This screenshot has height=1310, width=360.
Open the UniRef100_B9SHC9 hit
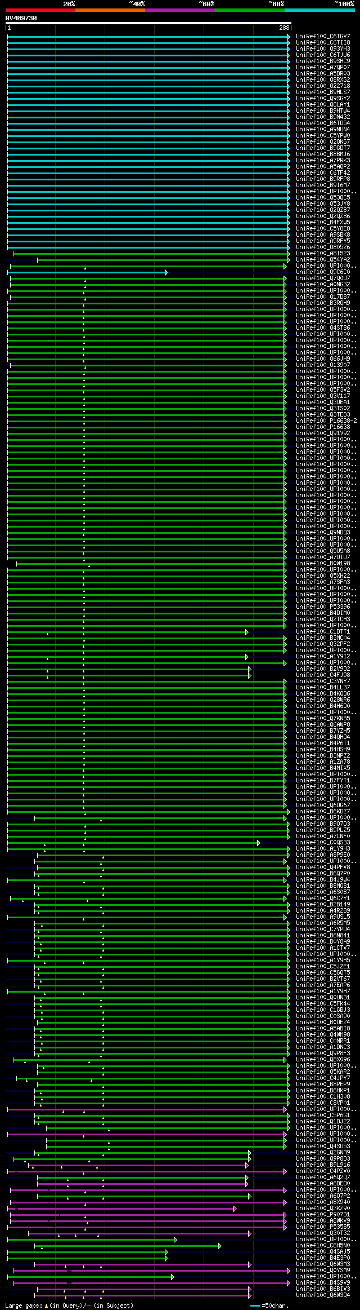click(323, 61)
